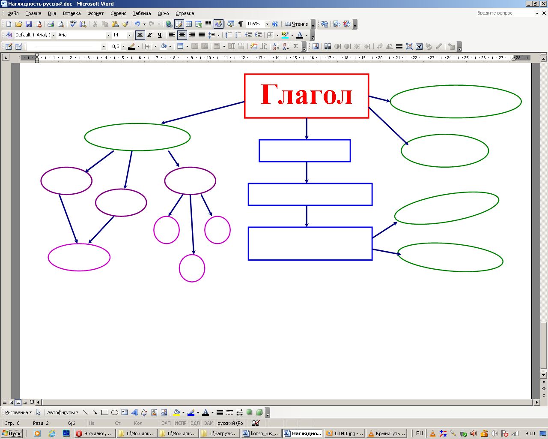Switch to konsp_rus taskbar window

click(x=261, y=433)
